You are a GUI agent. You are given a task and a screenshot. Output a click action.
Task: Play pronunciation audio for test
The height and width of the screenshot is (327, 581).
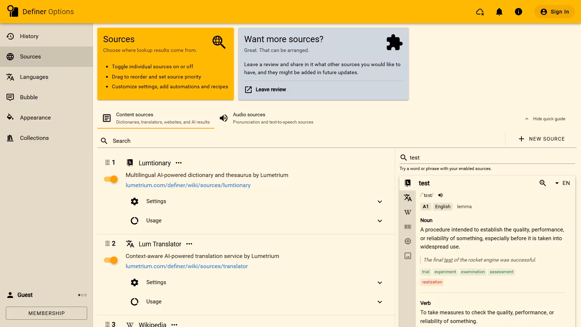[440, 195]
